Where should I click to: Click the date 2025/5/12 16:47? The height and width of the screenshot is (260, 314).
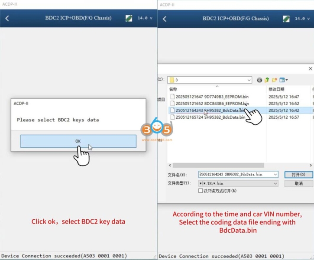point(284,97)
